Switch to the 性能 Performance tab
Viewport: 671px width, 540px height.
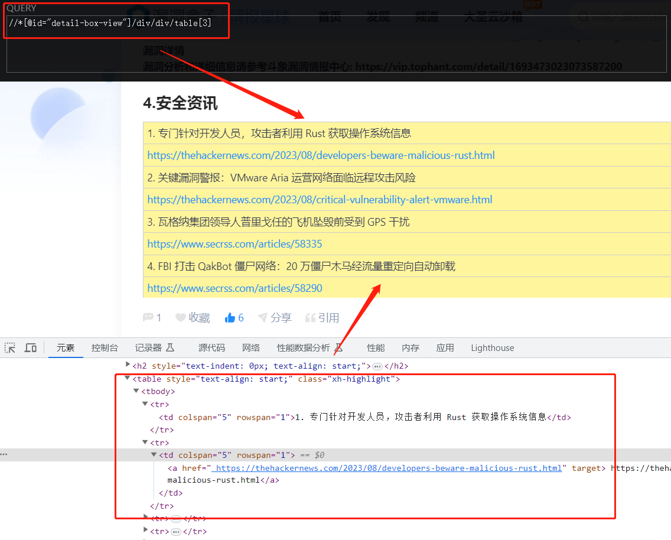(376, 348)
